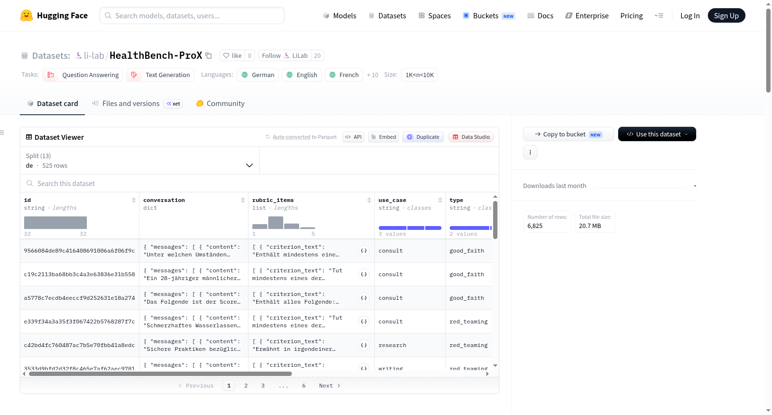Go to Datasets in the top navigation
This screenshot has width=772, height=415.
click(x=387, y=15)
